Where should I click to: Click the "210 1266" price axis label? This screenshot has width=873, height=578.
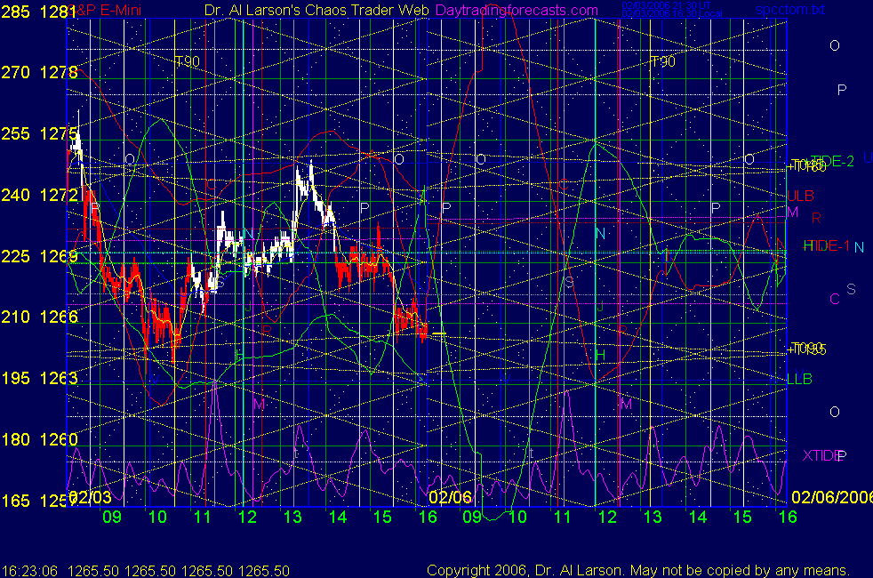point(39,317)
